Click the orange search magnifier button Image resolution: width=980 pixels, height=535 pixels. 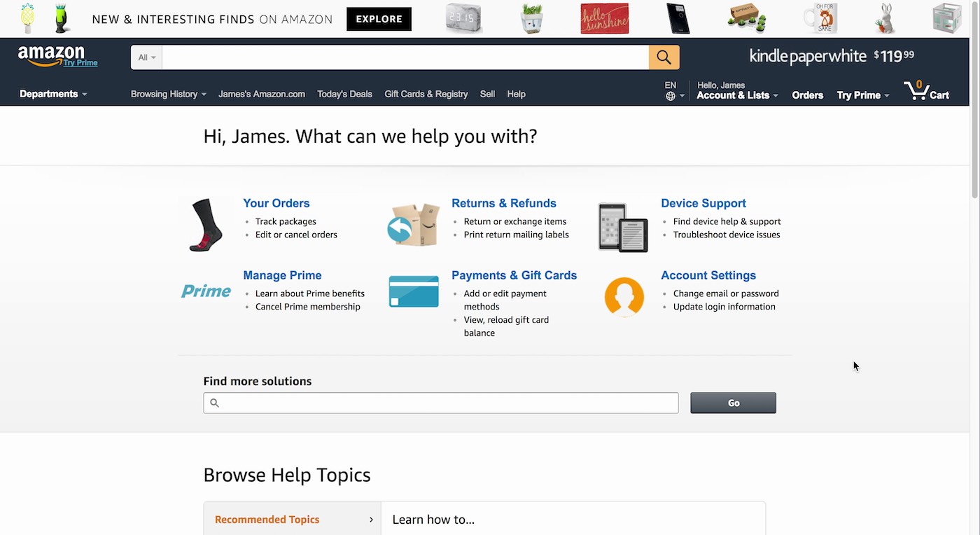coord(664,57)
